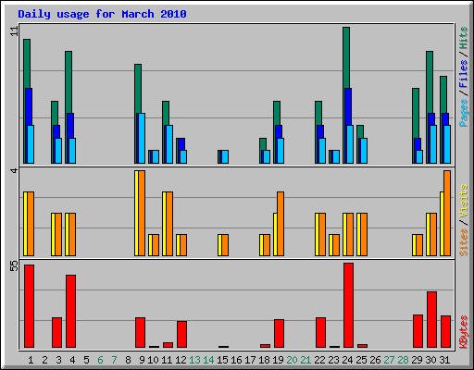Click day label 31 on x-axis
474x370 pixels.
pos(444,360)
